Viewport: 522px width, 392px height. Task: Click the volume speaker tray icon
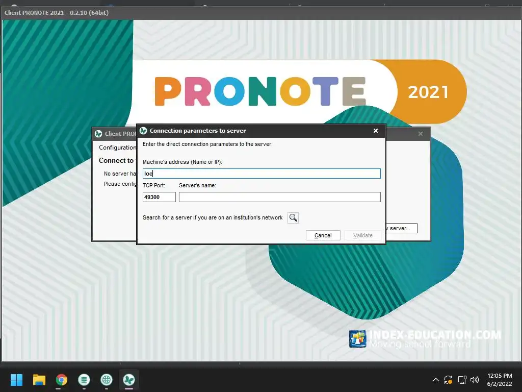475,380
